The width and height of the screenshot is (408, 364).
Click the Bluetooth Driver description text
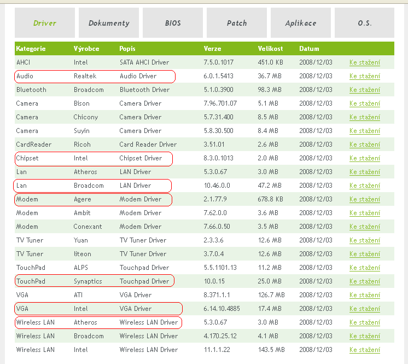click(145, 90)
